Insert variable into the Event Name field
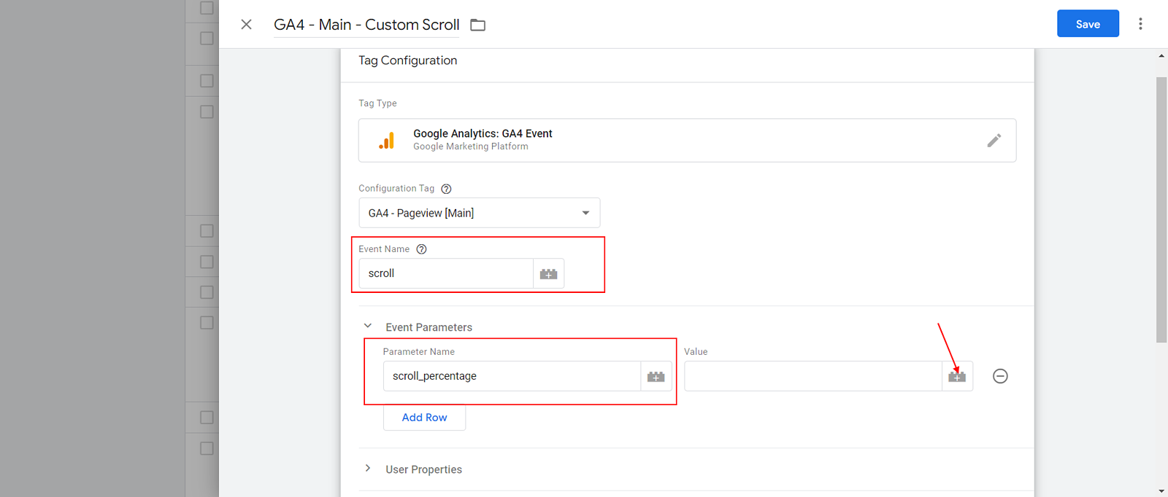Viewport: 1168px width, 497px height. tap(548, 274)
